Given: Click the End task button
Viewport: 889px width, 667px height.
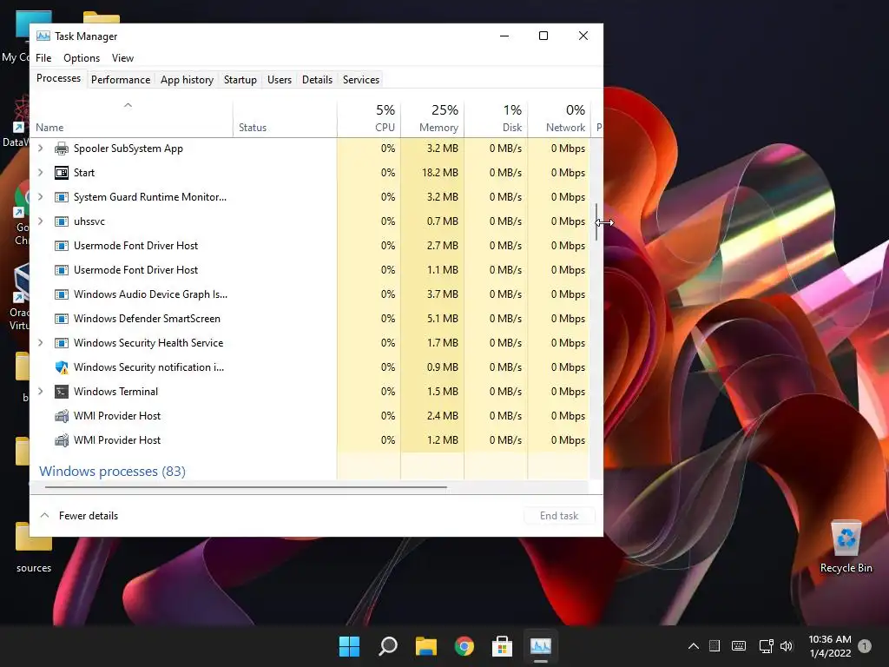Looking at the screenshot, I should 559,516.
